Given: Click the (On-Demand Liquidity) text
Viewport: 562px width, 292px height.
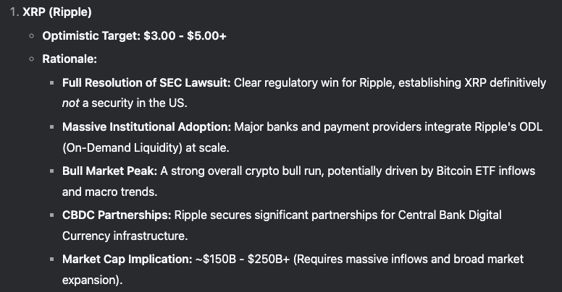Looking at the screenshot, I should [117, 148].
